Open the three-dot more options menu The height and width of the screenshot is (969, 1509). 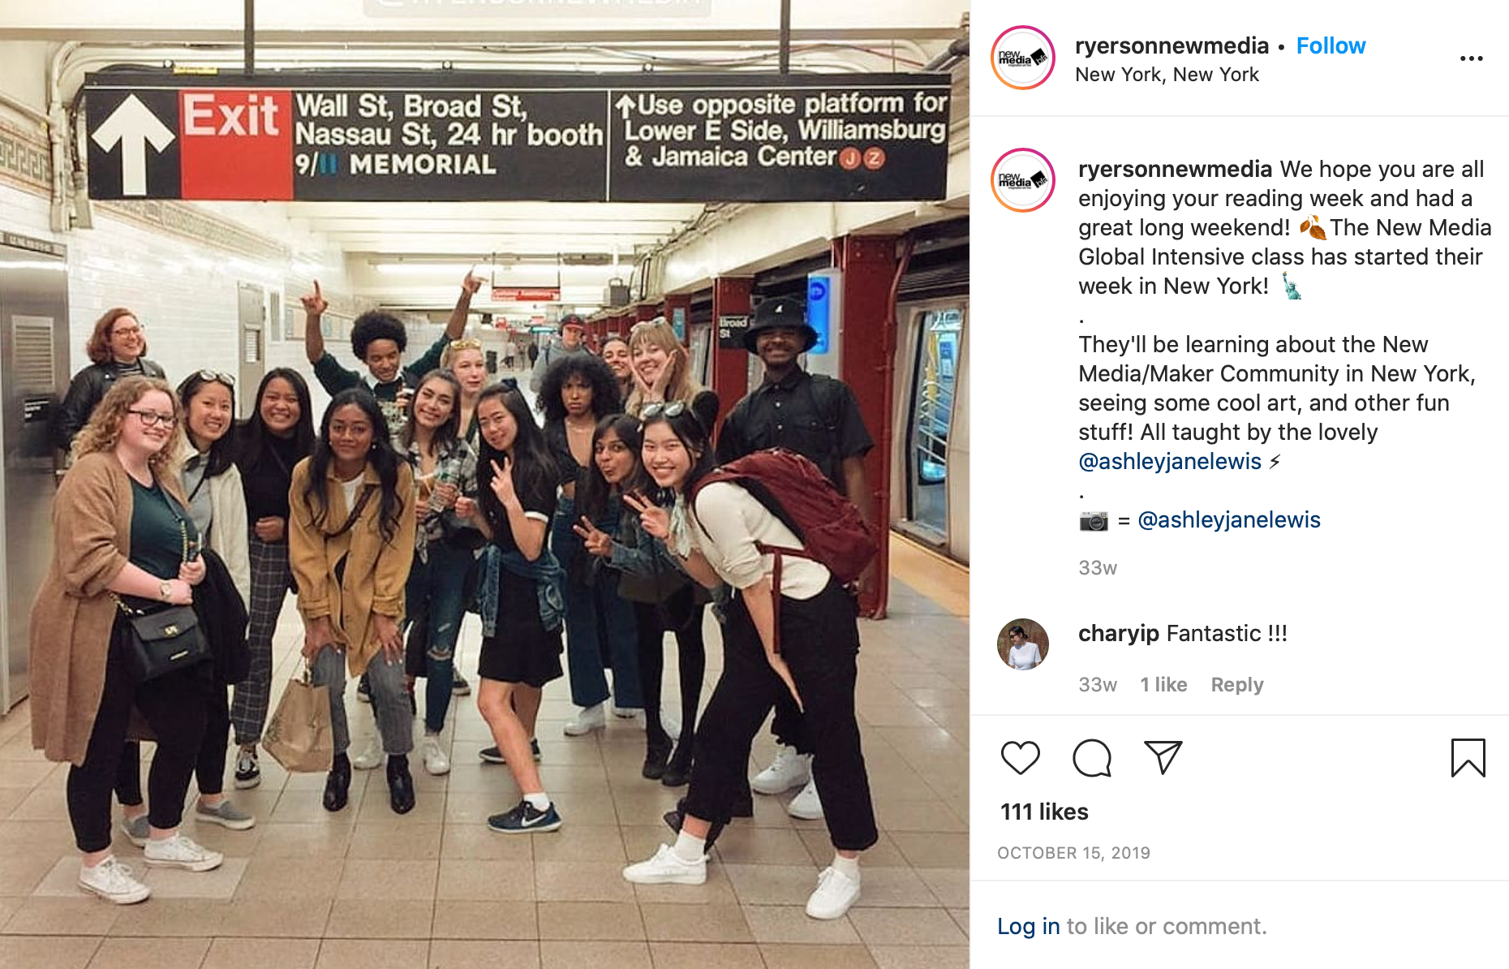click(x=1471, y=58)
